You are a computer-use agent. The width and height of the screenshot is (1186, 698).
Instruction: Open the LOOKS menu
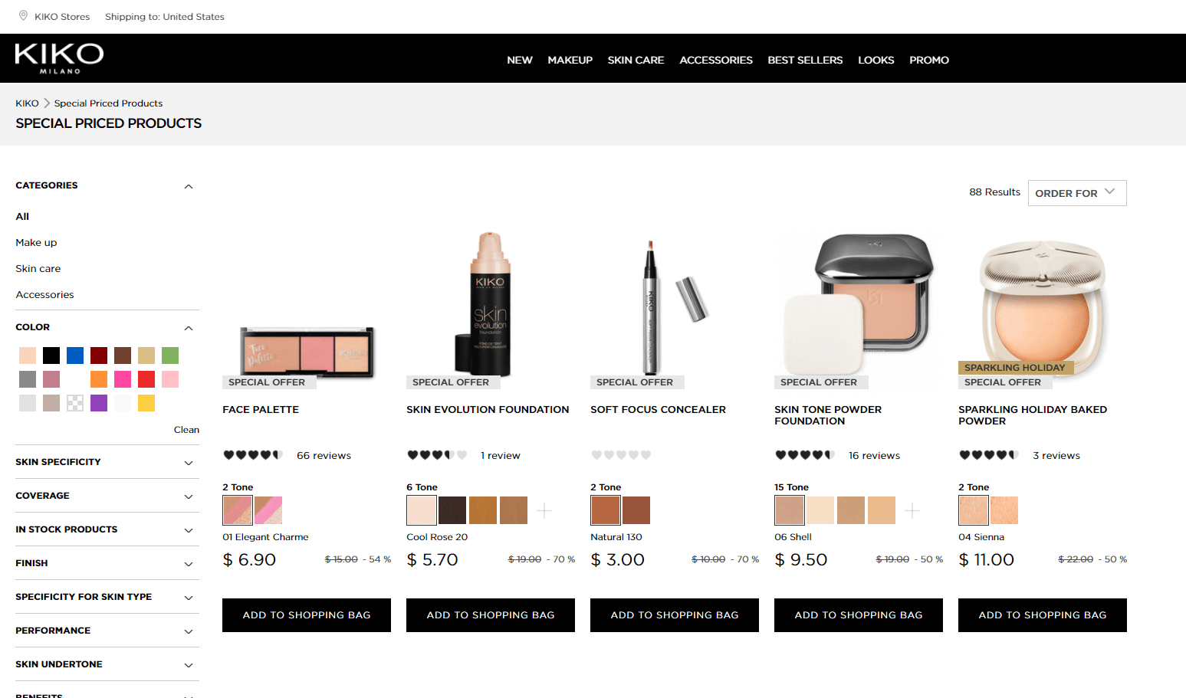tap(876, 60)
